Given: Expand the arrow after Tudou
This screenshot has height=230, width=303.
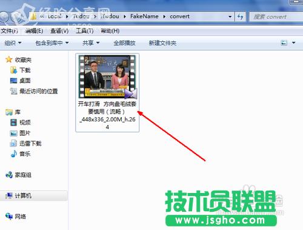Looking at the screenshot, I should [95, 16].
